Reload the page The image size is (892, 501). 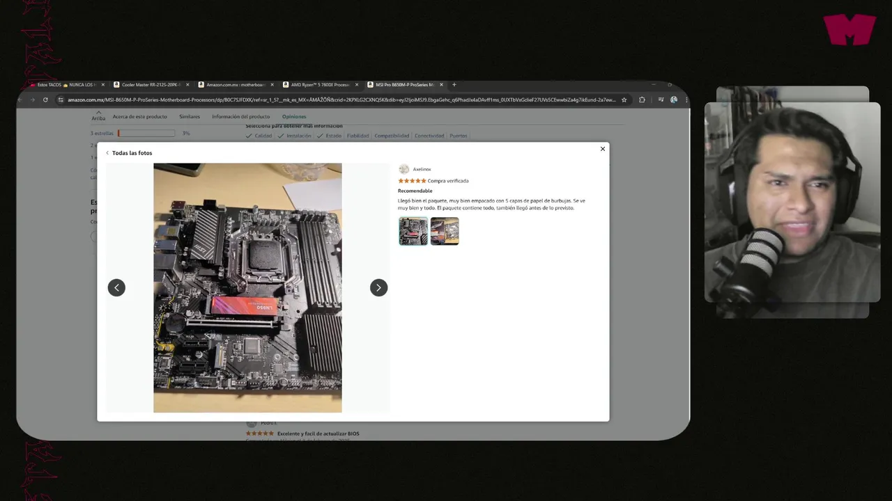point(45,100)
